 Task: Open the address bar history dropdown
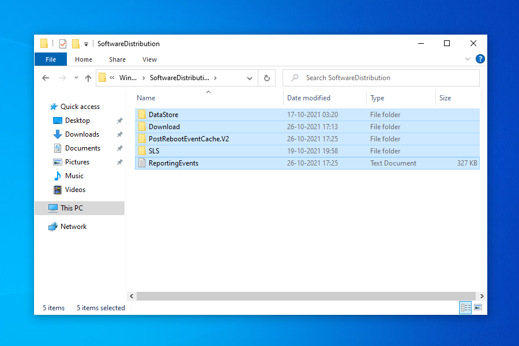click(250, 78)
